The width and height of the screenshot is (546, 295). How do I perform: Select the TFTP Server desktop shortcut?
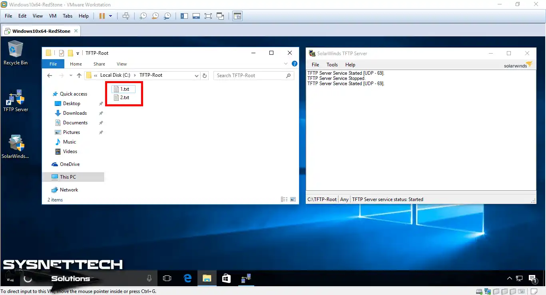coord(16,101)
